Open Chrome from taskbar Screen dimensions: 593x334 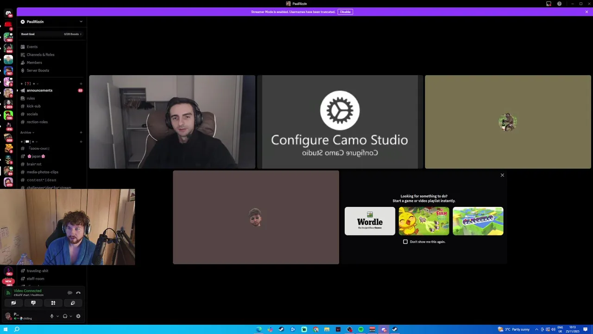coord(315,329)
